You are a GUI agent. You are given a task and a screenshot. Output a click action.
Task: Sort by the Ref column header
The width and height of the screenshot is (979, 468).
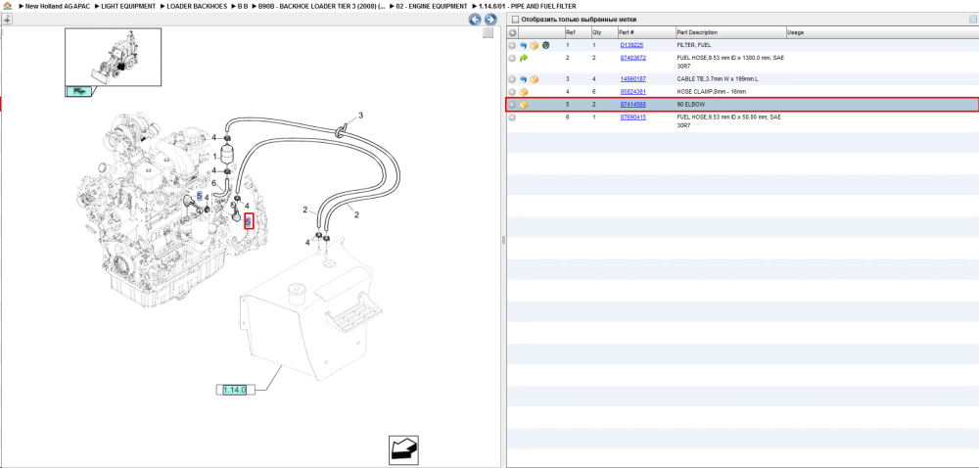tap(577, 32)
